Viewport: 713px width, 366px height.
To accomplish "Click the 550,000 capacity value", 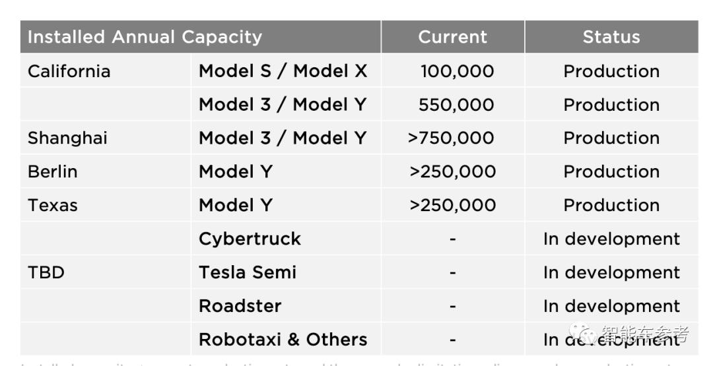I will 456,105.
